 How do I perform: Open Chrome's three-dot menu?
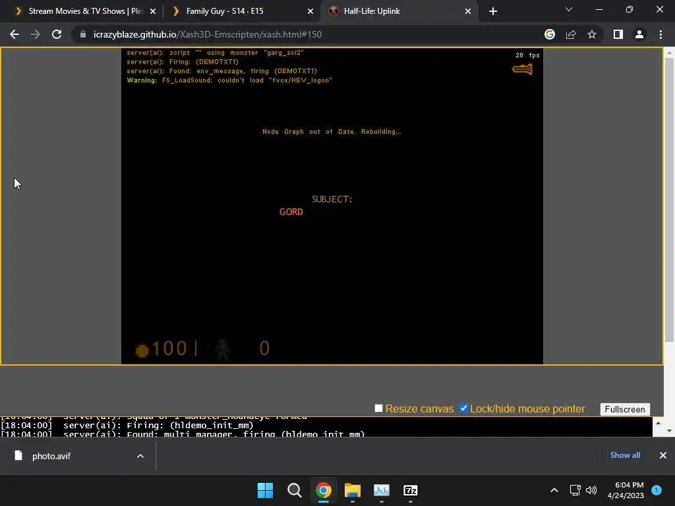click(x=660, y=34)
